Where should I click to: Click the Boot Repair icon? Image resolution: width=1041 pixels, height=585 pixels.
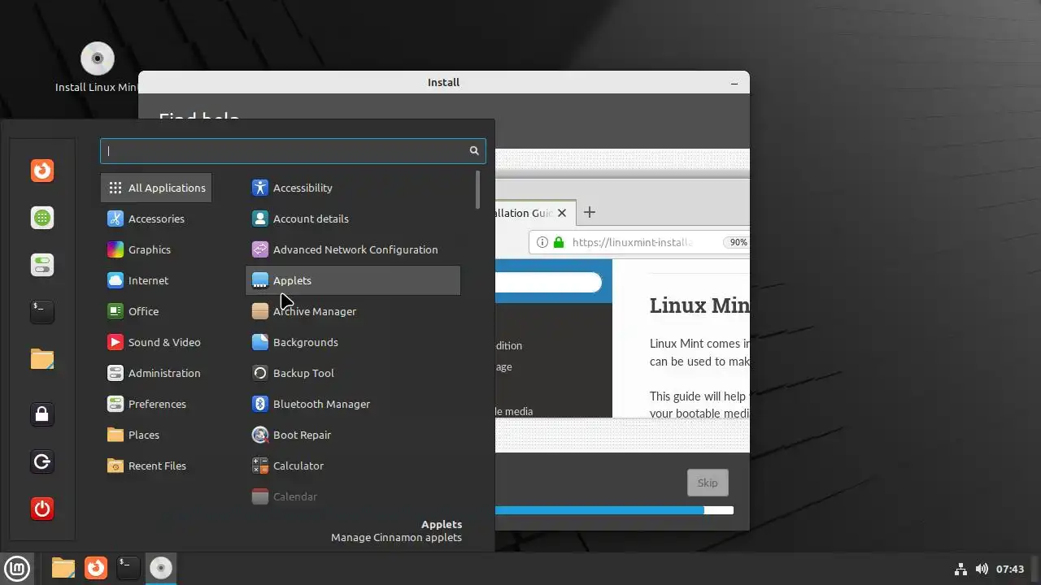pyautogui.click(x=259, y=435)
